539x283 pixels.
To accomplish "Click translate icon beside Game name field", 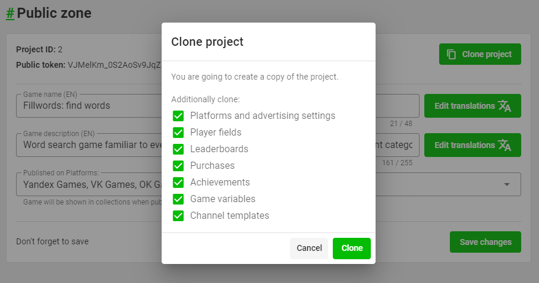I will pyautogui.click(x=505, y=106).
